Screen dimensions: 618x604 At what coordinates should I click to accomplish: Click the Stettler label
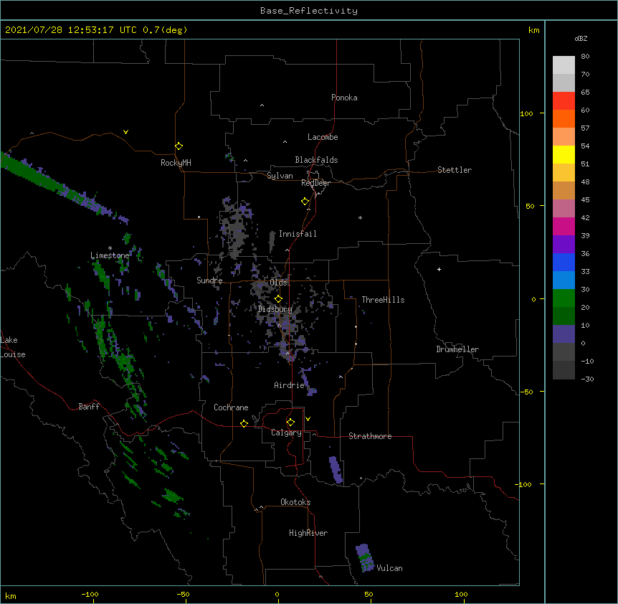pos(455,170)
